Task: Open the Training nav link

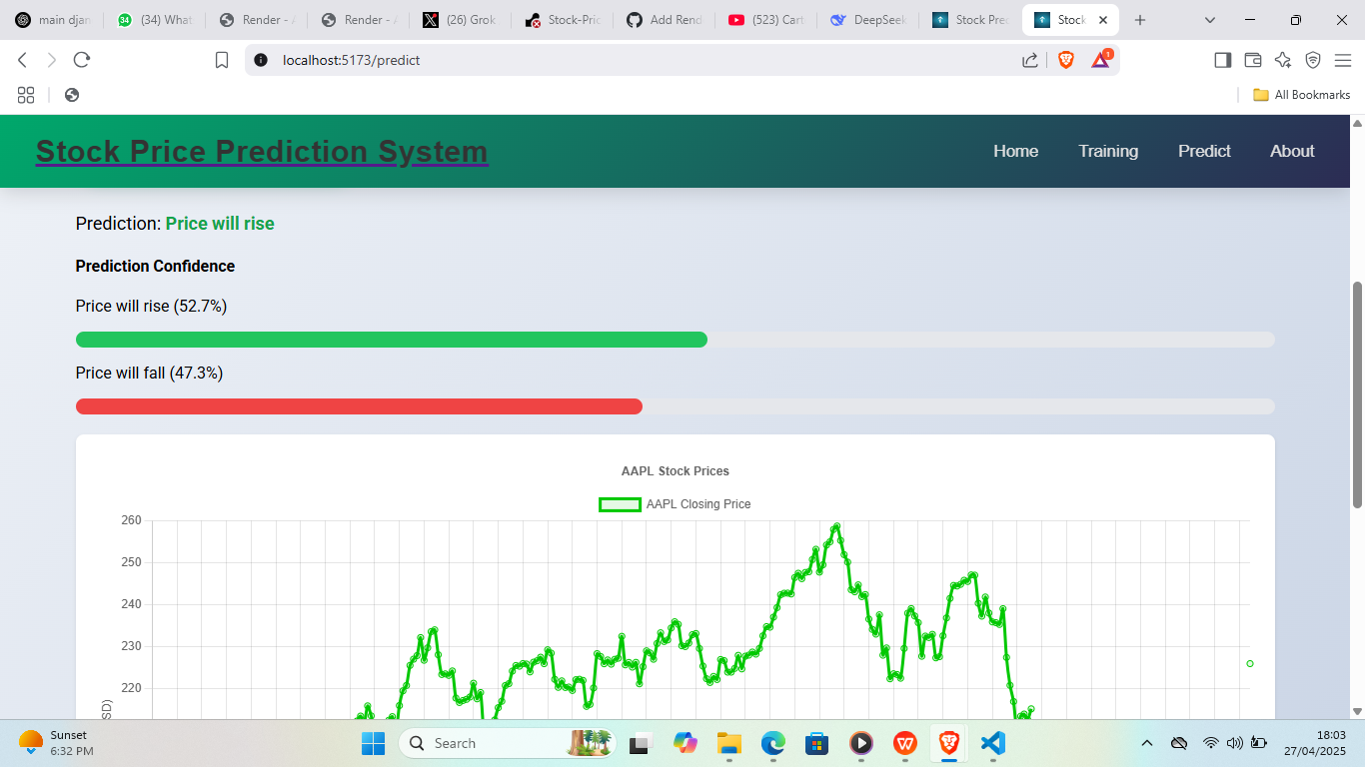Action: click(x=1108, y=151)
